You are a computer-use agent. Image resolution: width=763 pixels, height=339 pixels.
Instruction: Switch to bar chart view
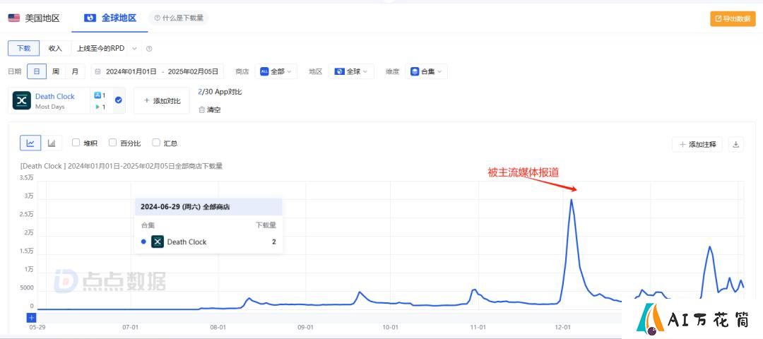click(x=52, y=143)
